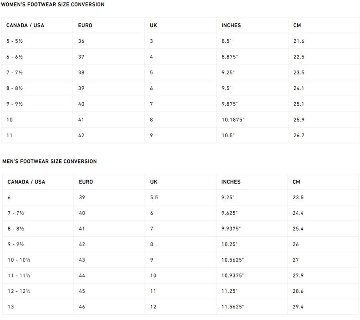This screenshot has width=360, height=320.
Task: Select the men's Euro 46 cell
Action: 82,307
